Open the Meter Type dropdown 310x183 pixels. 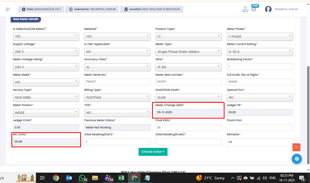[189, 52]
